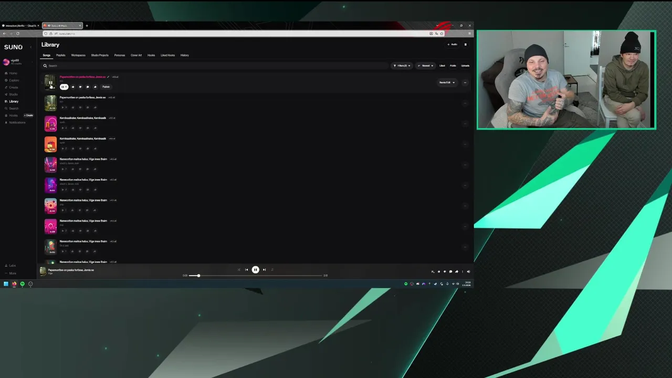Toggle the Uploads filter

tap(465, 66)
